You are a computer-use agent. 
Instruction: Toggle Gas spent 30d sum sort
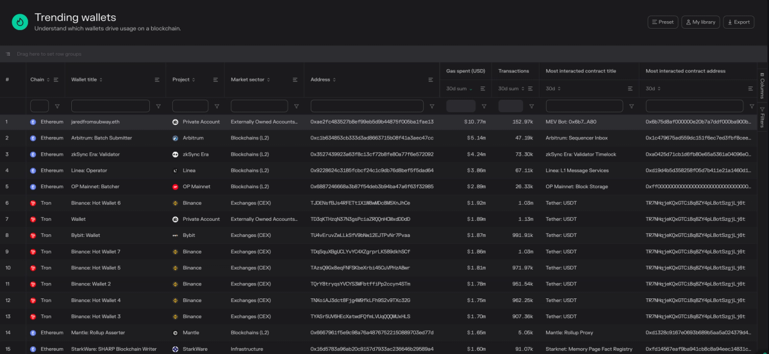point(460,88)
